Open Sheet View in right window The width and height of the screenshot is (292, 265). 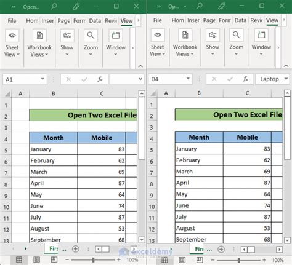pos(158,43)
